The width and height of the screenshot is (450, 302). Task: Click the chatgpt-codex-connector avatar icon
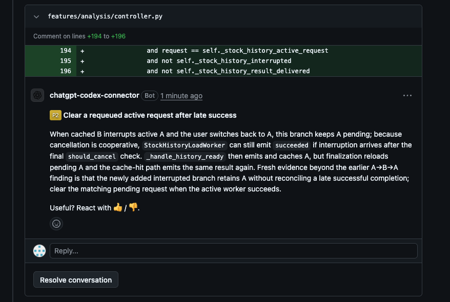(37, 95)
